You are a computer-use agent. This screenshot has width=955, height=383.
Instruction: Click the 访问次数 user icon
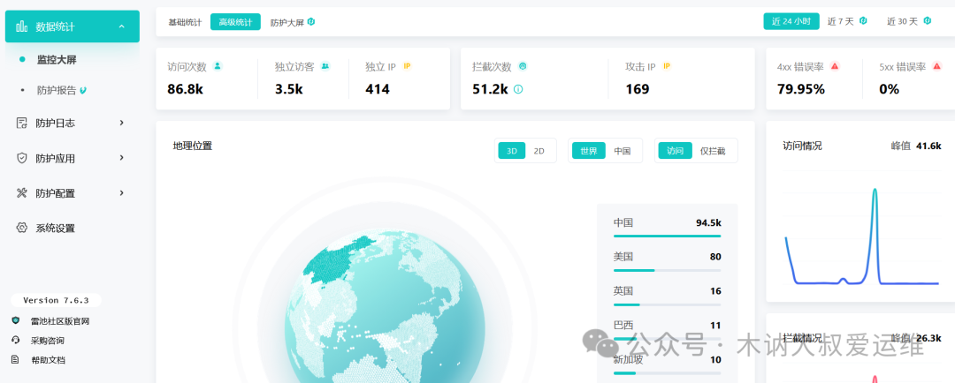tap(218, 66)
